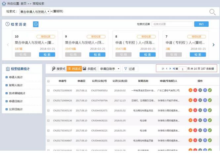
Task: Click green icon in row CN201730365130
Action: point(210,110)
